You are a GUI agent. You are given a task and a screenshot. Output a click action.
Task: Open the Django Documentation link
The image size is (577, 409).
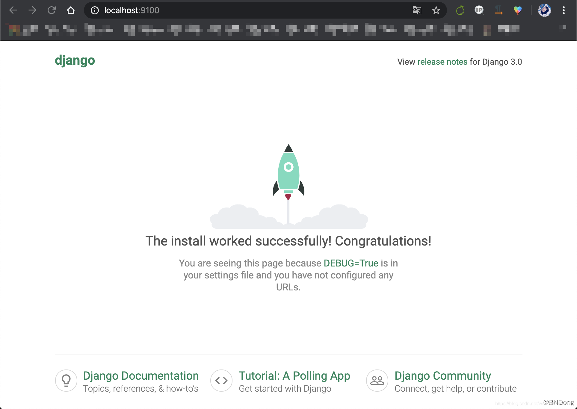point(141,375)
